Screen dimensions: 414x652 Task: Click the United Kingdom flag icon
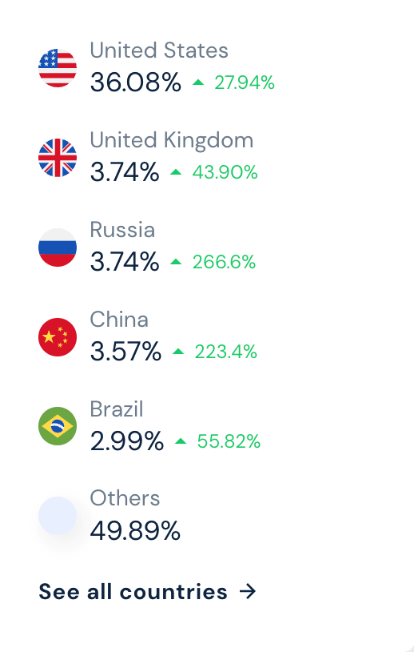[58, 158]
